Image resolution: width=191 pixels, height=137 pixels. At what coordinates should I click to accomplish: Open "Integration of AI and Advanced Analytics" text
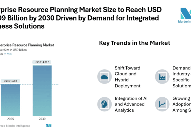click(131, 104)
